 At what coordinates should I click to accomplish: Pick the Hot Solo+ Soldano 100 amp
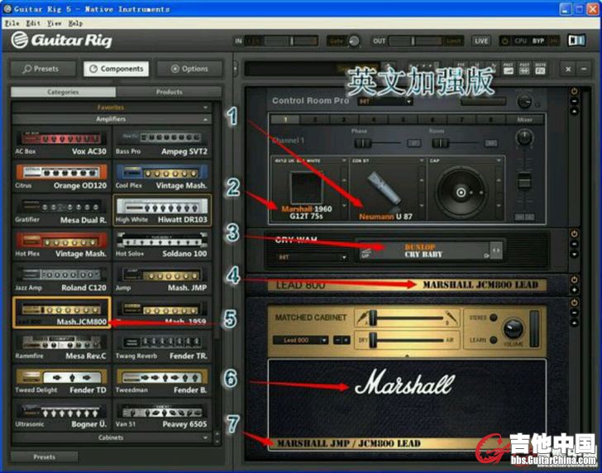(x=161, y=244)
